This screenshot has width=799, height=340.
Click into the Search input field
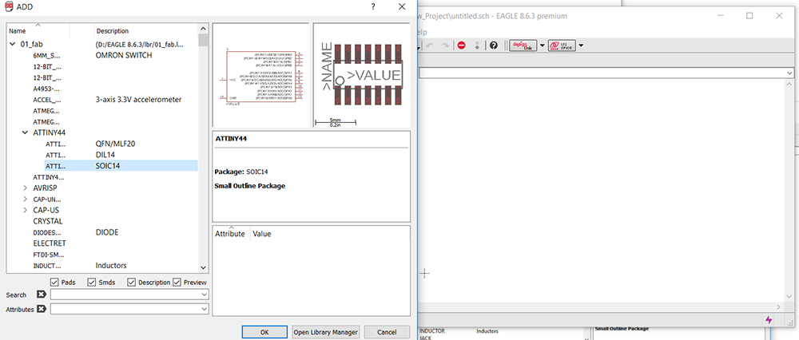(125, 295)
